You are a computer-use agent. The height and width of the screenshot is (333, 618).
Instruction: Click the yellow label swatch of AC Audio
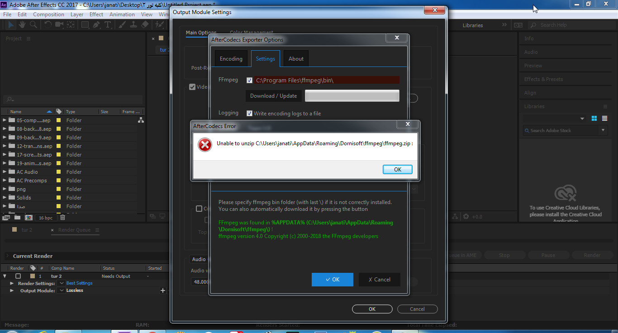(x=58, y=172)
